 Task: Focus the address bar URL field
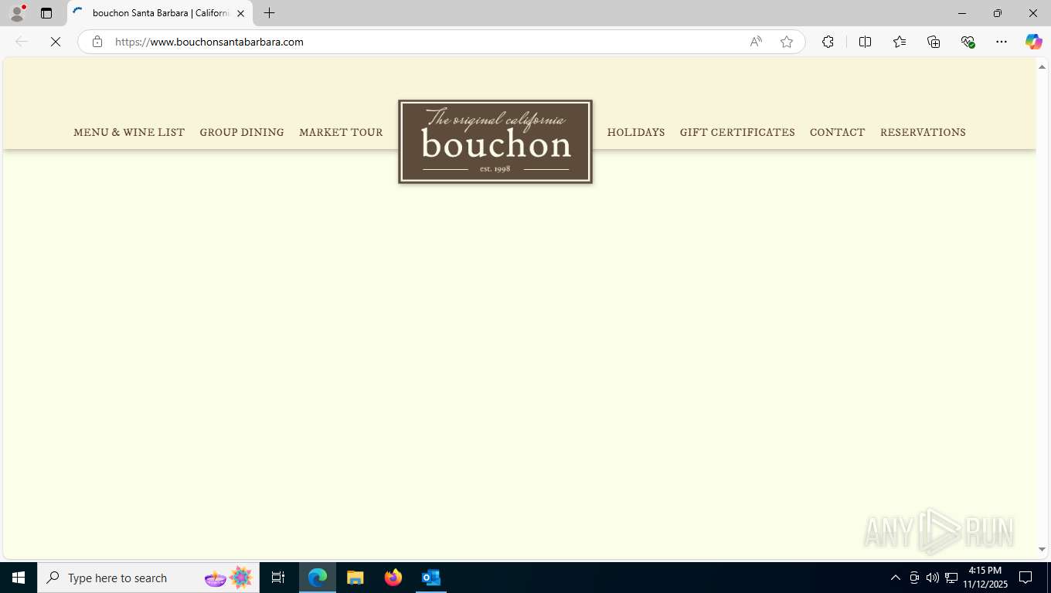[x=425, y=42]
